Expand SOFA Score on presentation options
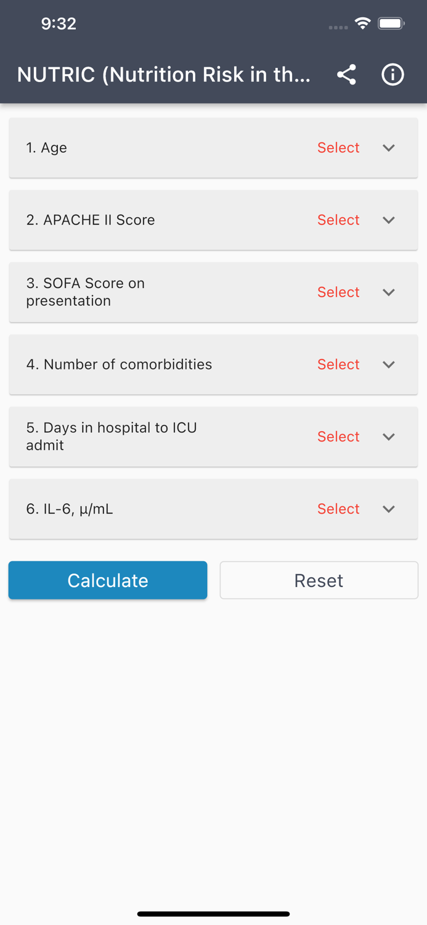The height and width of the screenshot is (925, 427). [x=389, y=292]
